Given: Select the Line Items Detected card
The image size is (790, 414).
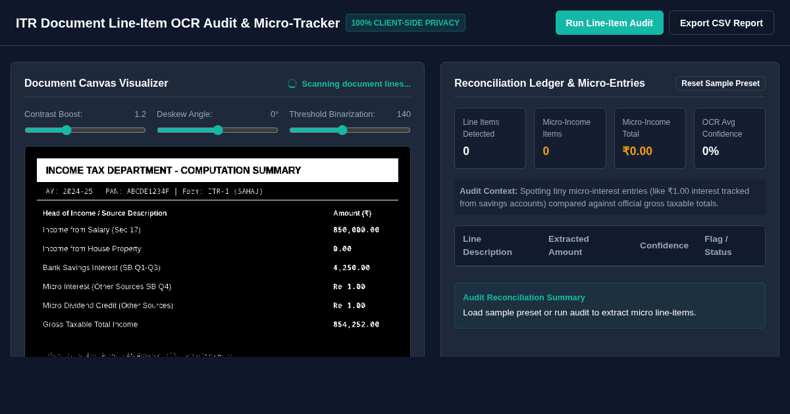Looking at the screenshot, I should 490,139.
